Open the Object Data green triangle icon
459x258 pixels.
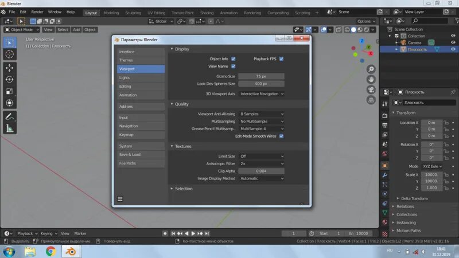(384, 213)
